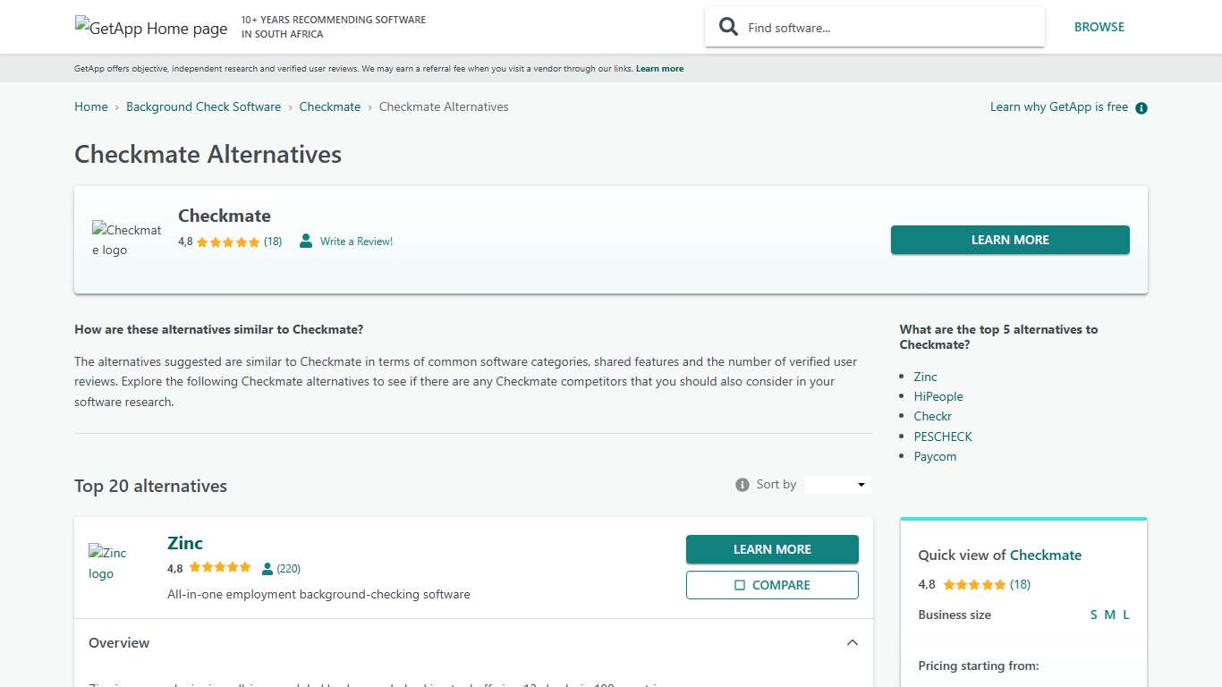This screenshot has height=687, width=1222.
Task: Select "S" business size in Quick view
Action: tap(1093, 615)
